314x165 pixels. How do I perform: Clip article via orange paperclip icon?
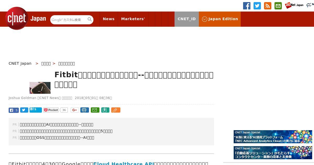coord(116,110)
